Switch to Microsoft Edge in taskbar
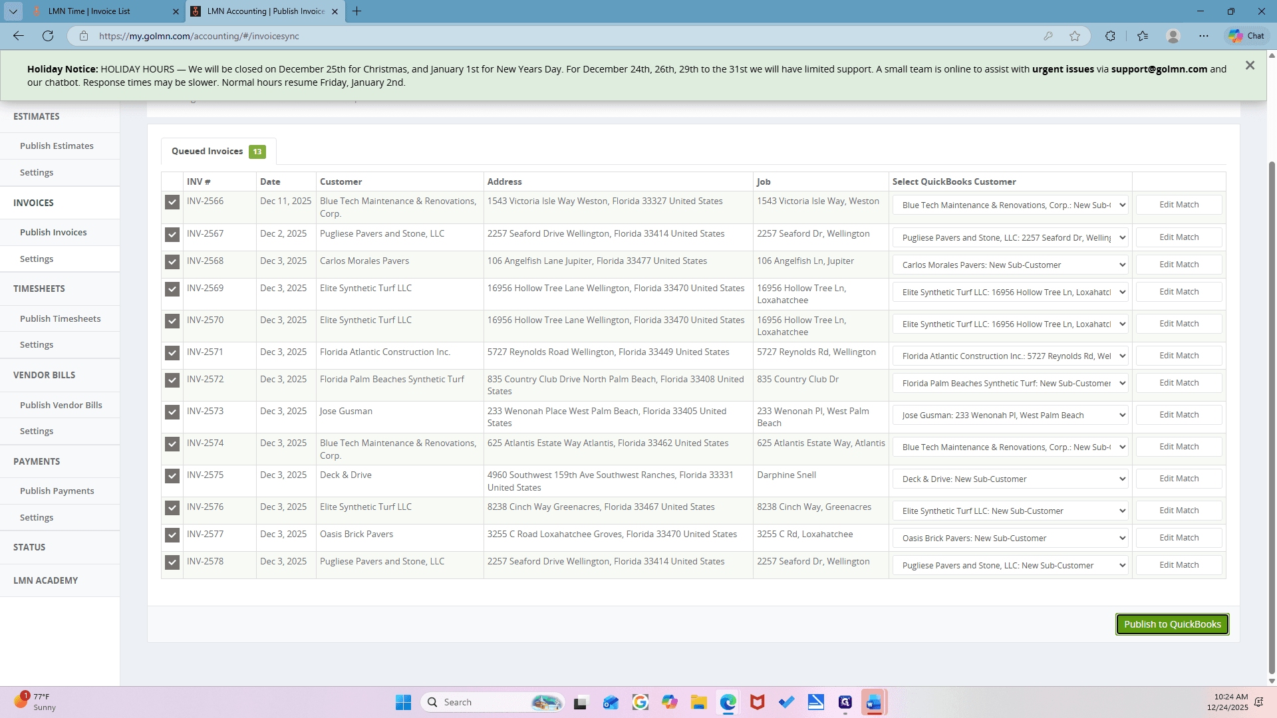Viewport: 1277px width, 718px height. click(728, 702)
